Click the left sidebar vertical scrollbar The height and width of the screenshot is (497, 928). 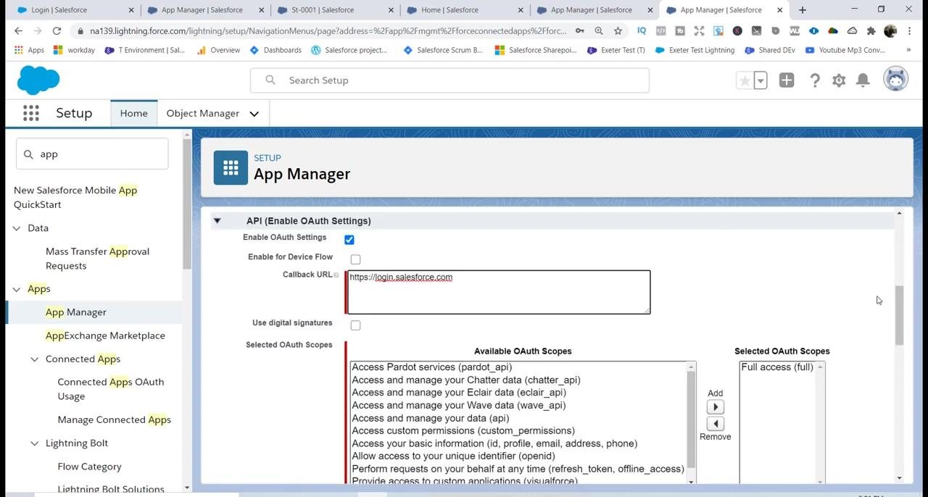[x=187, y=203]
